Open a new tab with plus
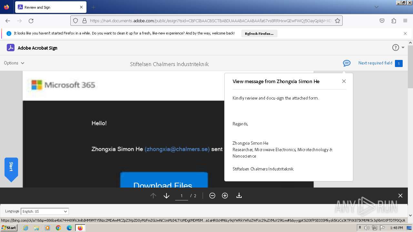This screenshot has width=413, height=232. (x=94, y=7)
